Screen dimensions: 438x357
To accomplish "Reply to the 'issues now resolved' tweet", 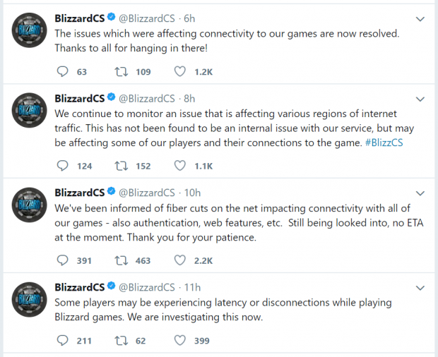I will point(62,71).
